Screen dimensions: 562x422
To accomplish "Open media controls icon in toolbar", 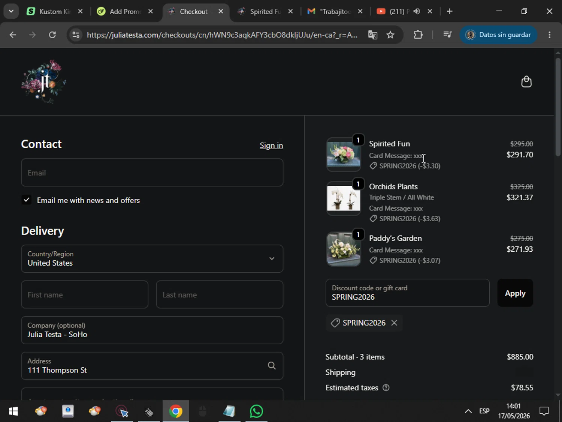I will coord(447,35).
